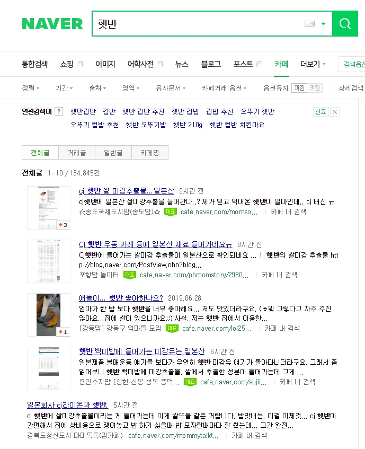Open thumbnail of 포항맘 놀이터 post
365x449 pixels.
click(x=49, y=261)
